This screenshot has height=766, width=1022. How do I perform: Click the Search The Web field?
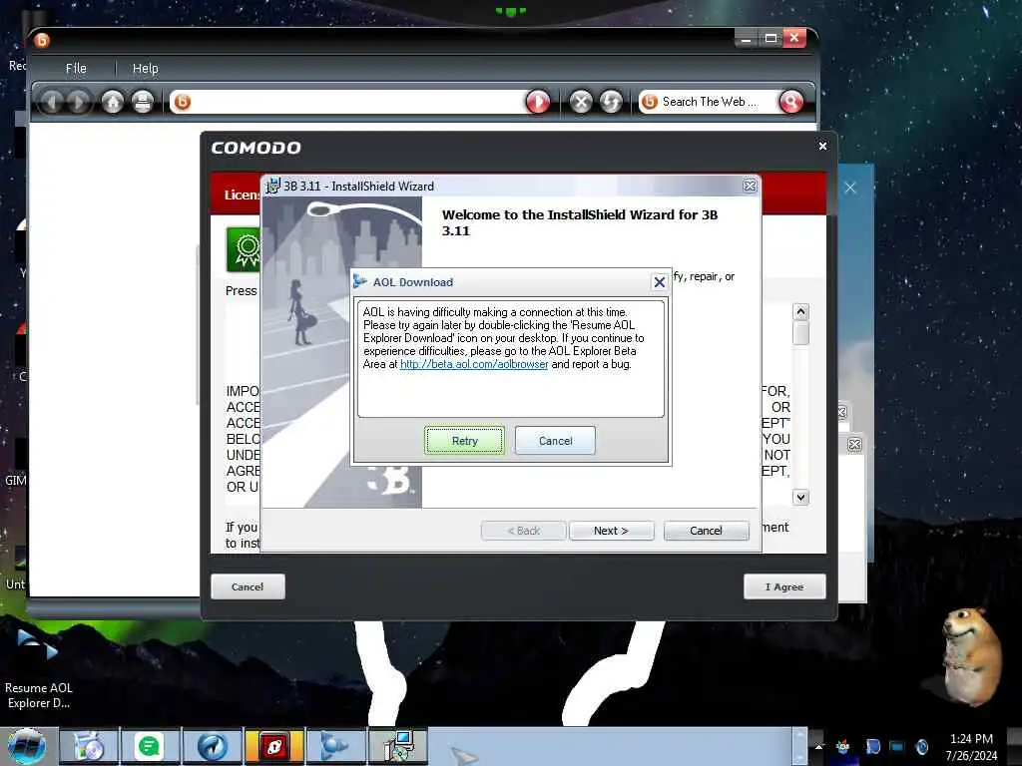[x=710, y=102]
